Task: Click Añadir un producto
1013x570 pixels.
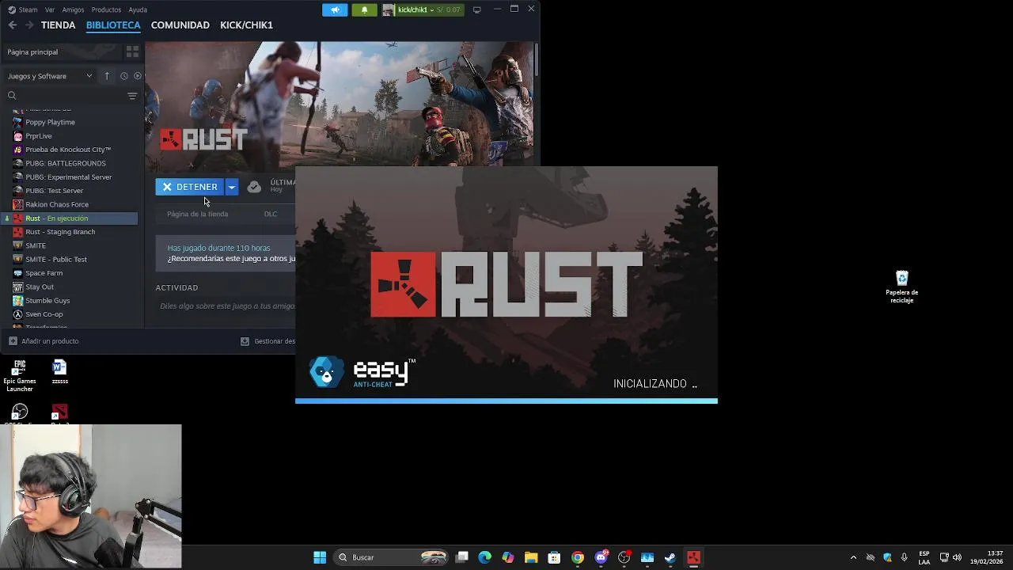Action: coord(44,341)
